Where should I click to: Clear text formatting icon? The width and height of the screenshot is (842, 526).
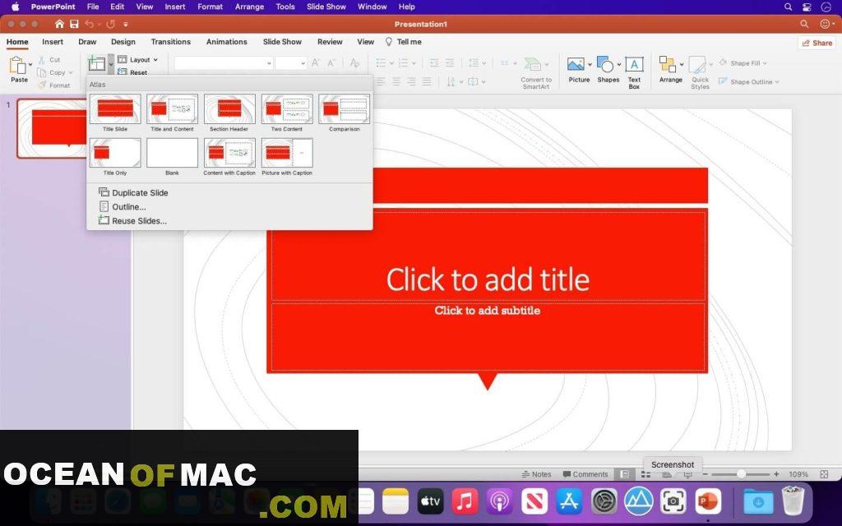[x=354, y=62]
